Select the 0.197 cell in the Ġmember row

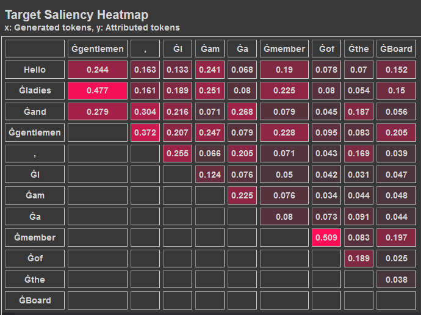392,237
